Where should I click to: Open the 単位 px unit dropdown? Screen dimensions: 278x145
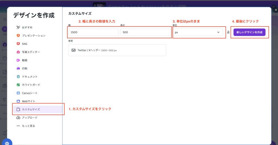click(x=197, y=32)
